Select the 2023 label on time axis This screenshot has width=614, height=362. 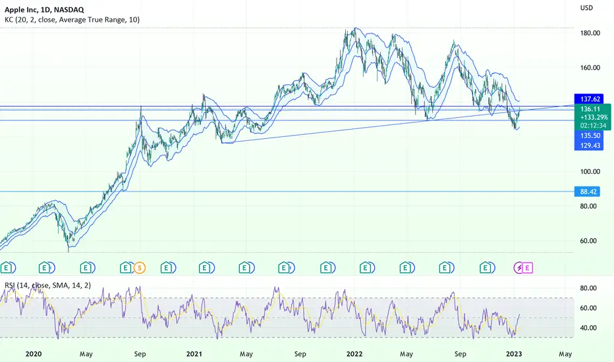pyautogui.click(x=514, y=354)
